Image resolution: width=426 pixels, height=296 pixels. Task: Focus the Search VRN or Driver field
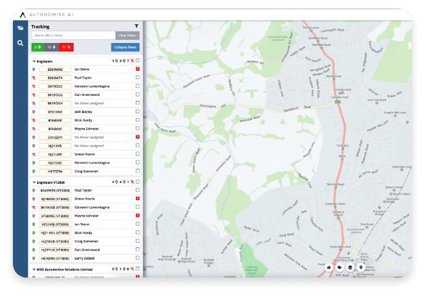[x=74, y=36]
